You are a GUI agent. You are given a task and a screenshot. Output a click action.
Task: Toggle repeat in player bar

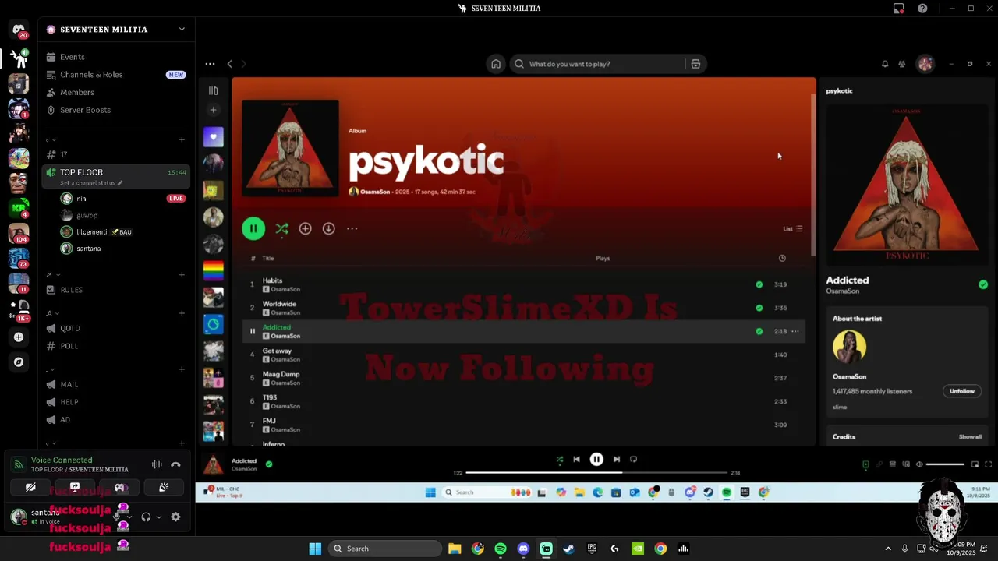pyautogui.click(x=633, y=460)
